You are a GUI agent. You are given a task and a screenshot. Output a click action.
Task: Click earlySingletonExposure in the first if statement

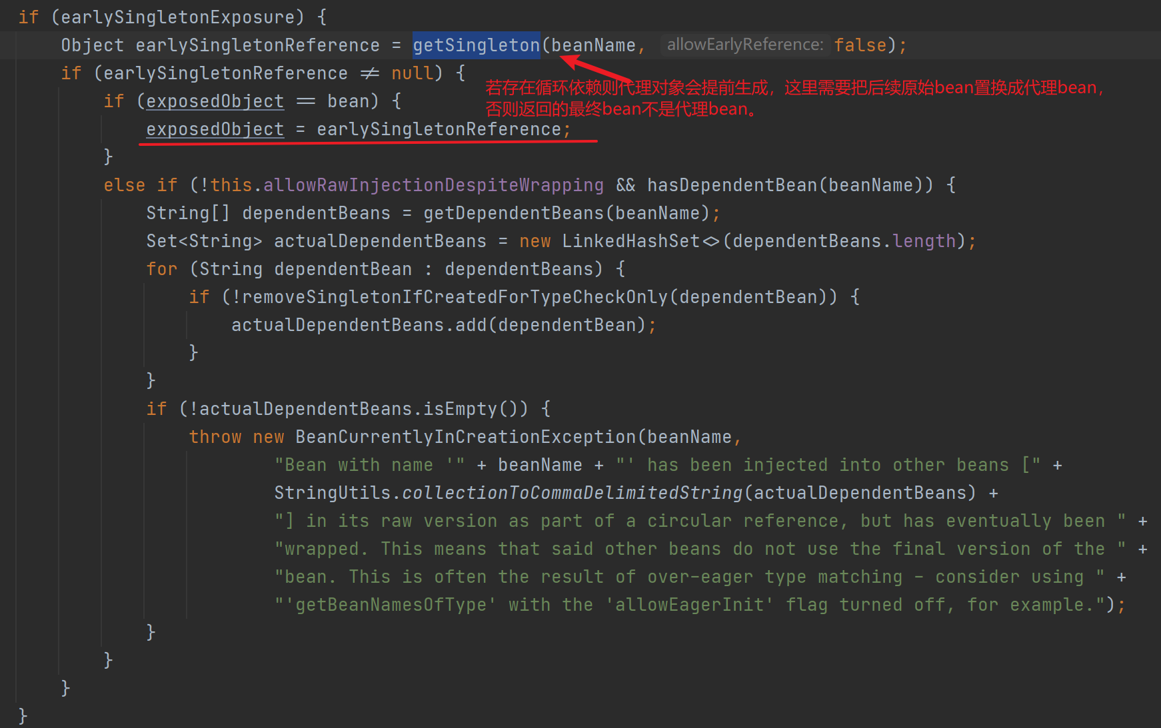coord(177,17)
